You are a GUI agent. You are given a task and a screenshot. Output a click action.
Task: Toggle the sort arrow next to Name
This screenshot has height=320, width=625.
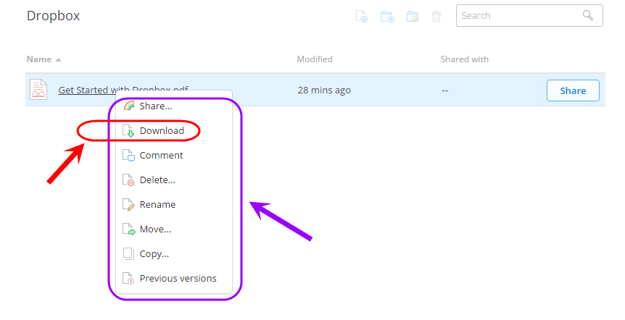point(58,59)
